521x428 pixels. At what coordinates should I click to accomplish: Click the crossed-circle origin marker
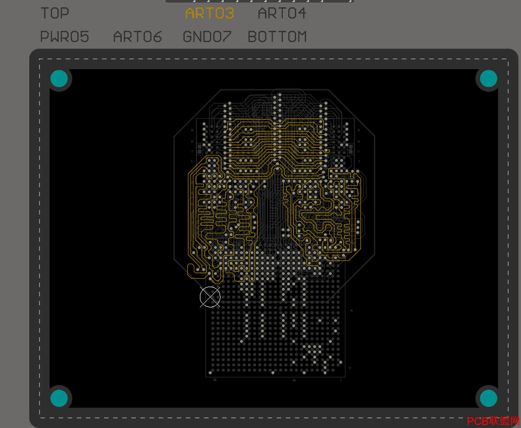(x=210, y=297)
